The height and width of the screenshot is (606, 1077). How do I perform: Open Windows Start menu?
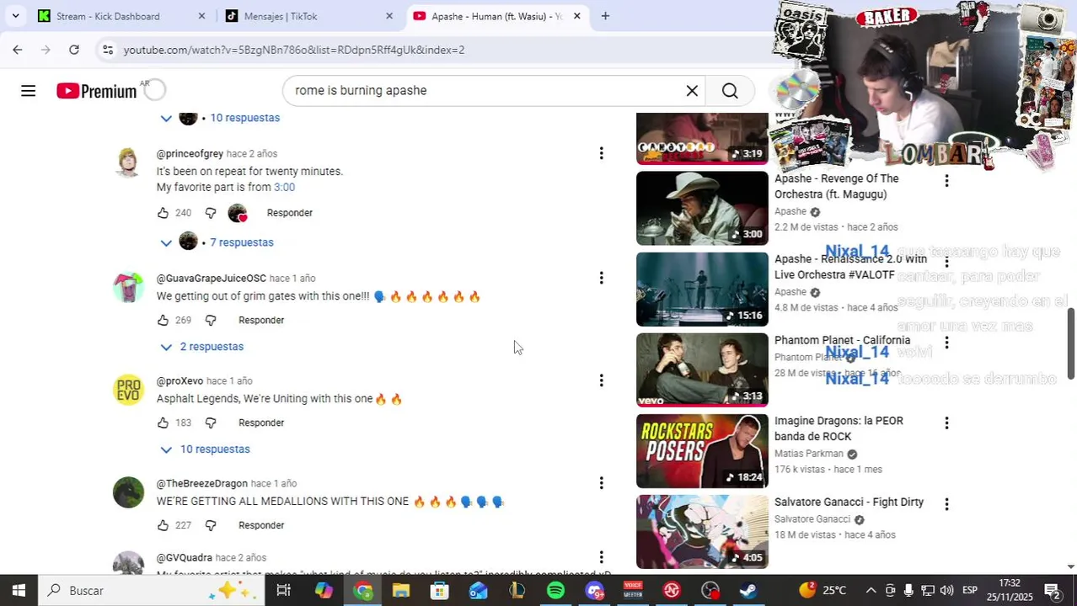[x=19, y=591]
